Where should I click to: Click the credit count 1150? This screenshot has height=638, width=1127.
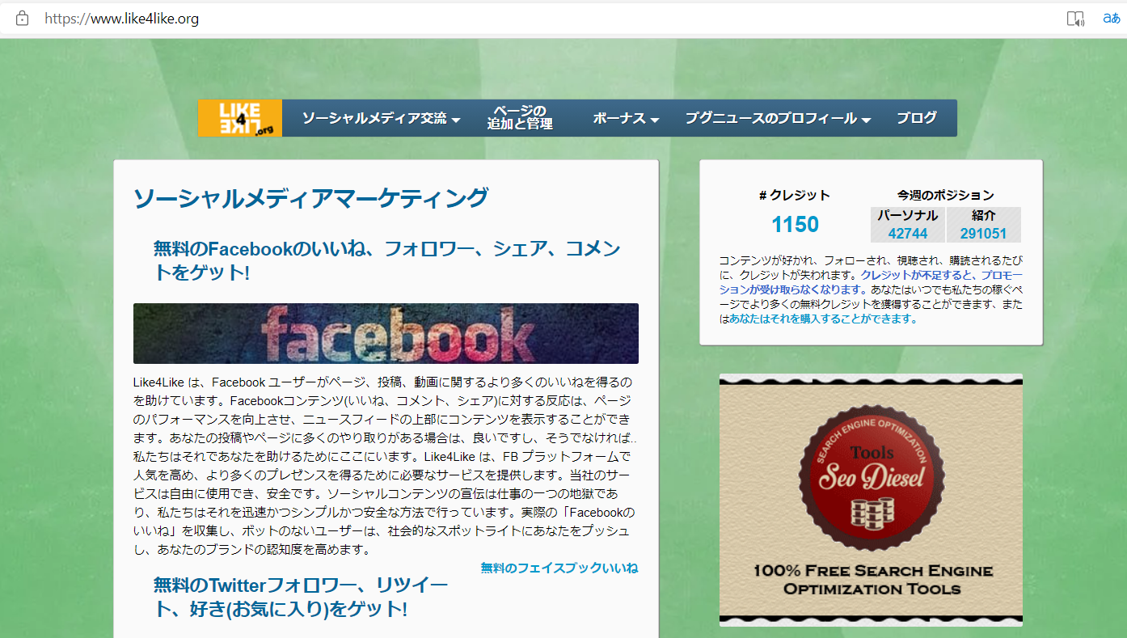coord(795,224)
